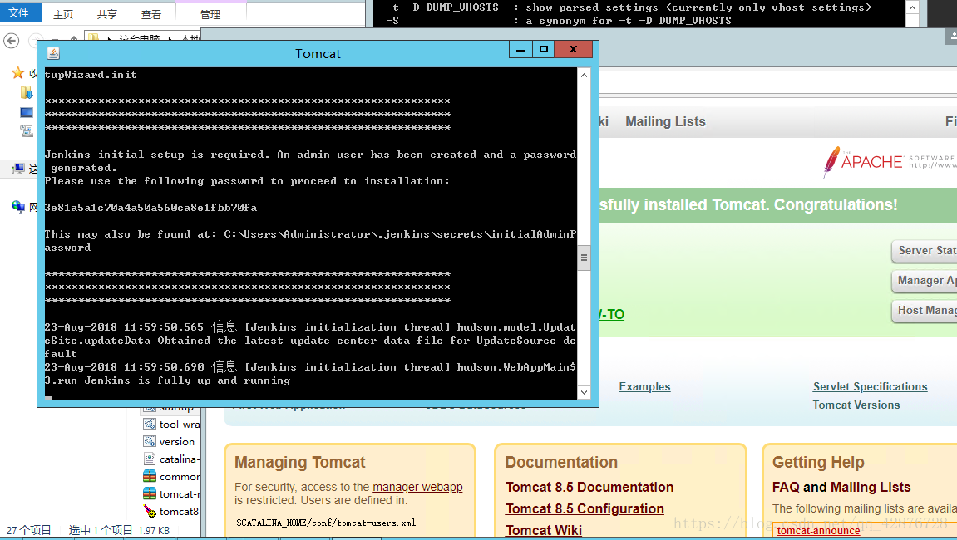Open the 查看 ribbon tab
Viewport: 957px width, 540px height.
point(151,14)
